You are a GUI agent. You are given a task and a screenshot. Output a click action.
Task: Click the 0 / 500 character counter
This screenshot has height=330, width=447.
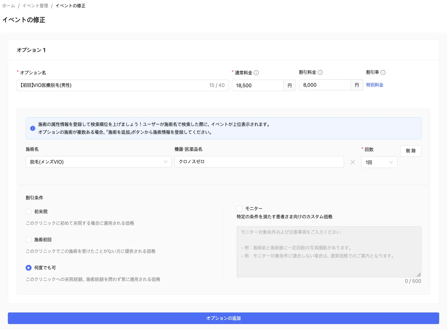point(413,281)
